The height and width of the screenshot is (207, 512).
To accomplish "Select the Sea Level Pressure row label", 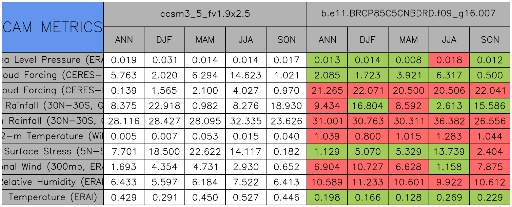I will pos(53,60).
